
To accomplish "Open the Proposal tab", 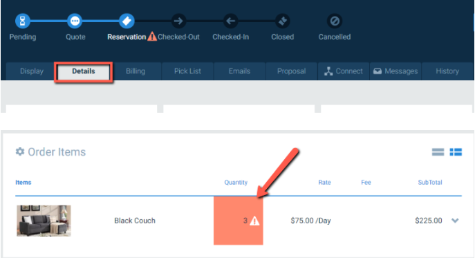I will coord(291,71).
